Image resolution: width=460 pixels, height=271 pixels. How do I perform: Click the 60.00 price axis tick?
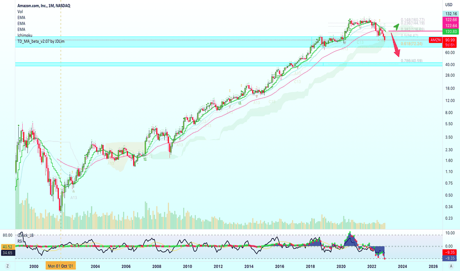450,53
